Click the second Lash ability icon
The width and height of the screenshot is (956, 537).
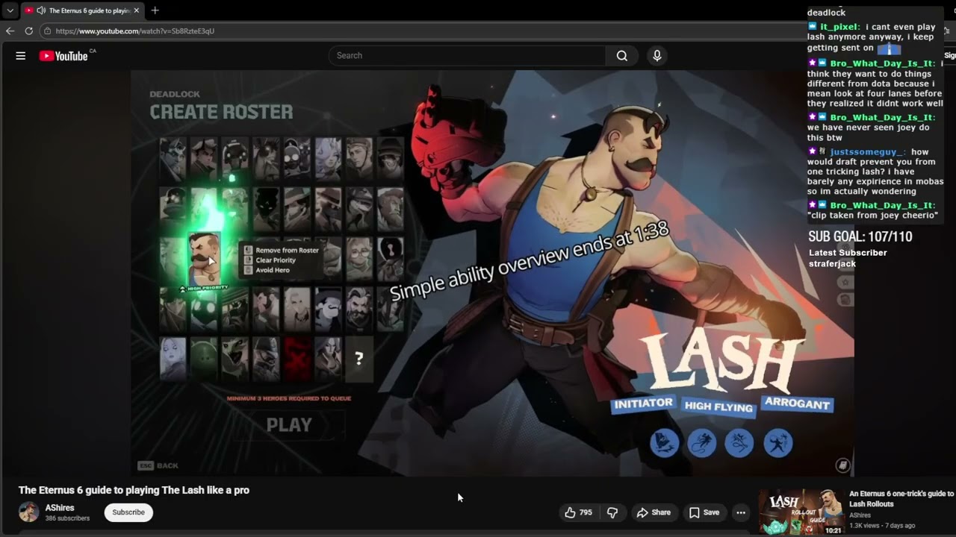pos(701,443)
